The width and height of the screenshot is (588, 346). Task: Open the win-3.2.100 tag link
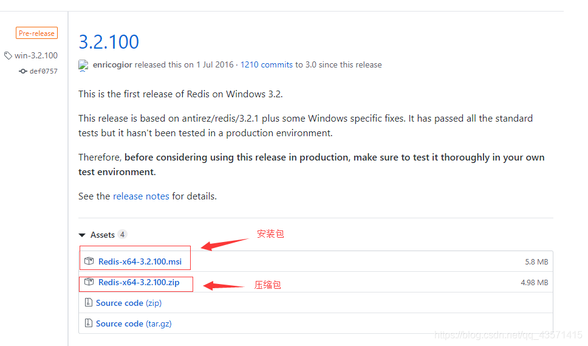[36, 55]
